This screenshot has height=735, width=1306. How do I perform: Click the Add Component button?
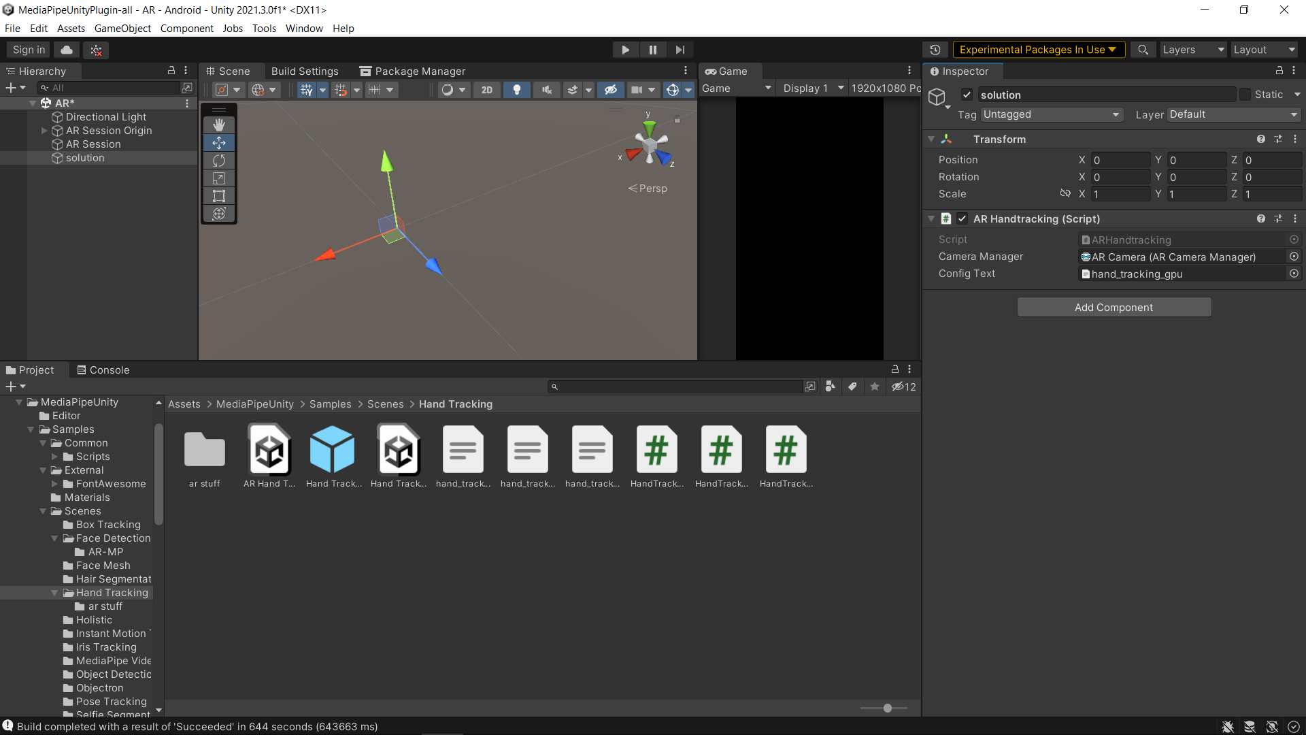point(1114,307)
